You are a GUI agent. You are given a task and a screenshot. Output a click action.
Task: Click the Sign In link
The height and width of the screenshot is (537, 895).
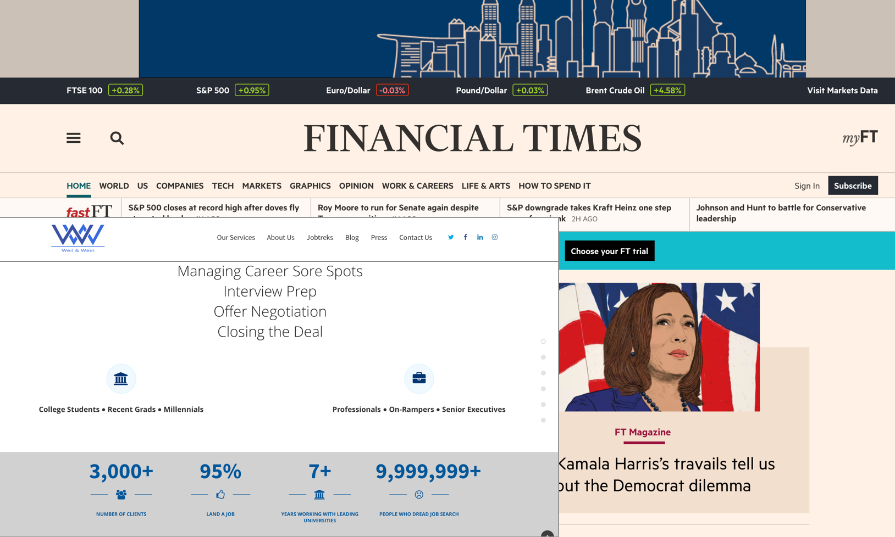click(807, 186)
